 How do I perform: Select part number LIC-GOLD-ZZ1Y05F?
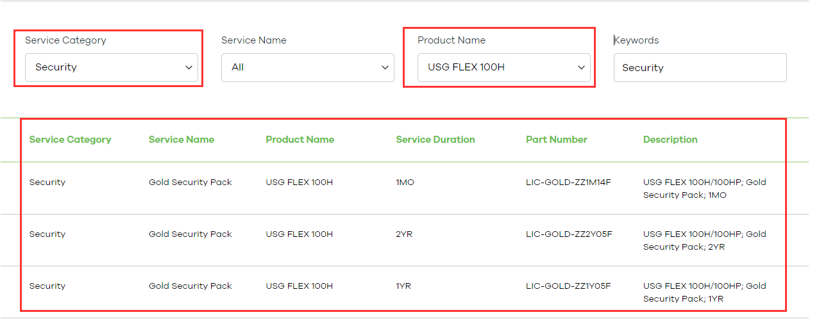[568, 286]
